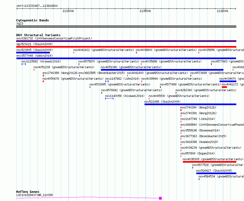Viewport: 244px width, 201px height.
Task: Open variant nsv4045930 label
Action: pyautogui.click(x=179, y=96)
